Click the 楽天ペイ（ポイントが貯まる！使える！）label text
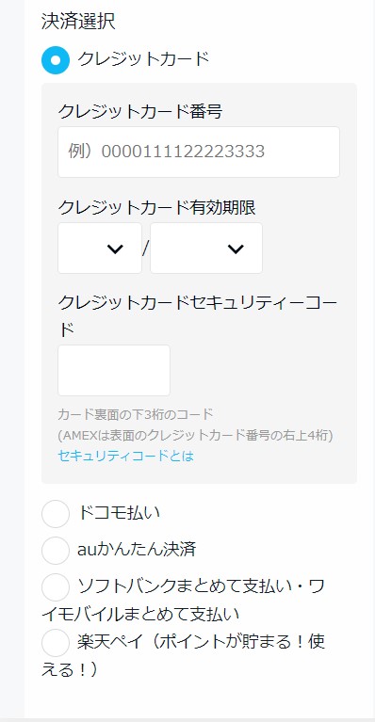This screenshot has height=722, width=375. [x=184, y=655]
